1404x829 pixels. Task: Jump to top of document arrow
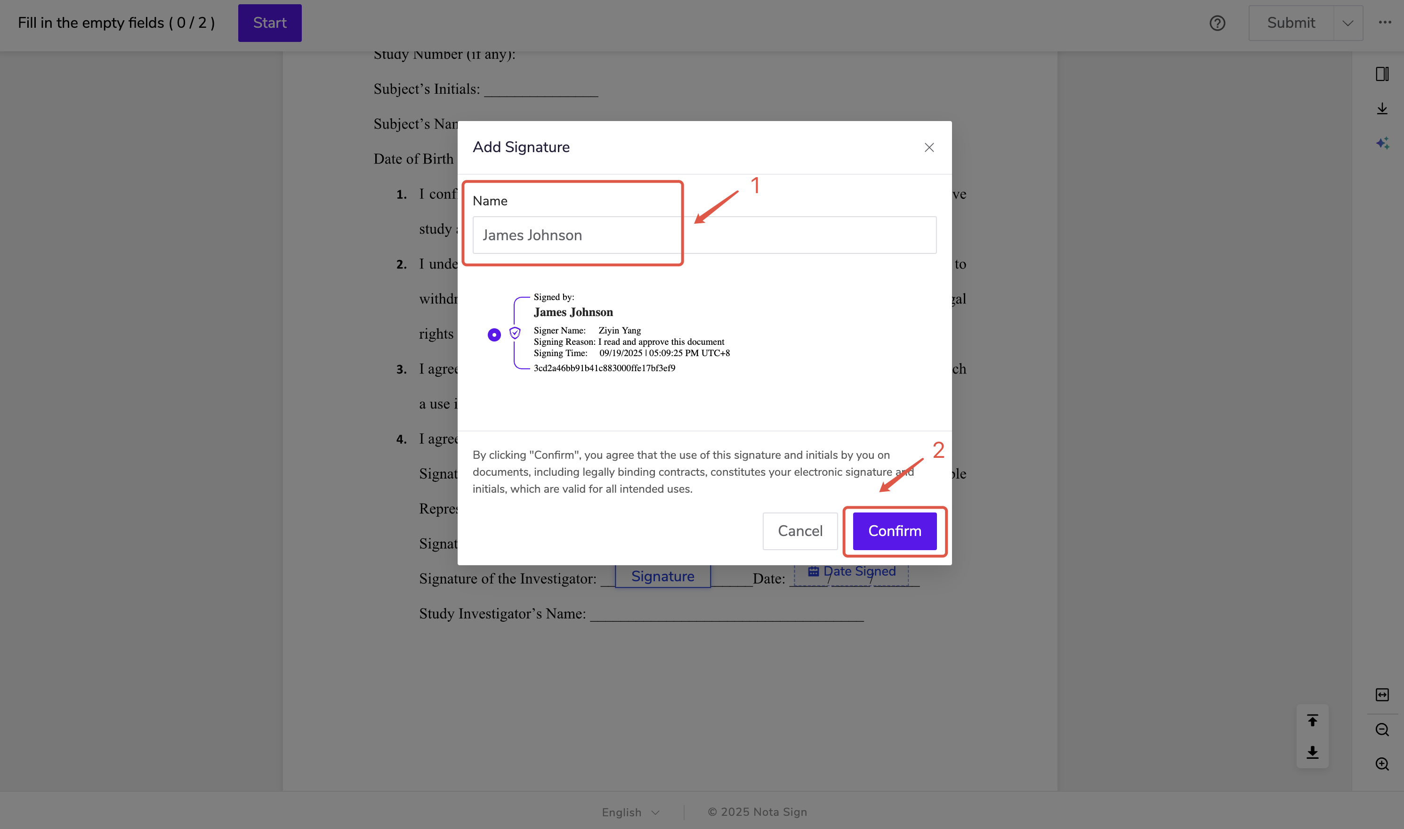coord(1312,720)
